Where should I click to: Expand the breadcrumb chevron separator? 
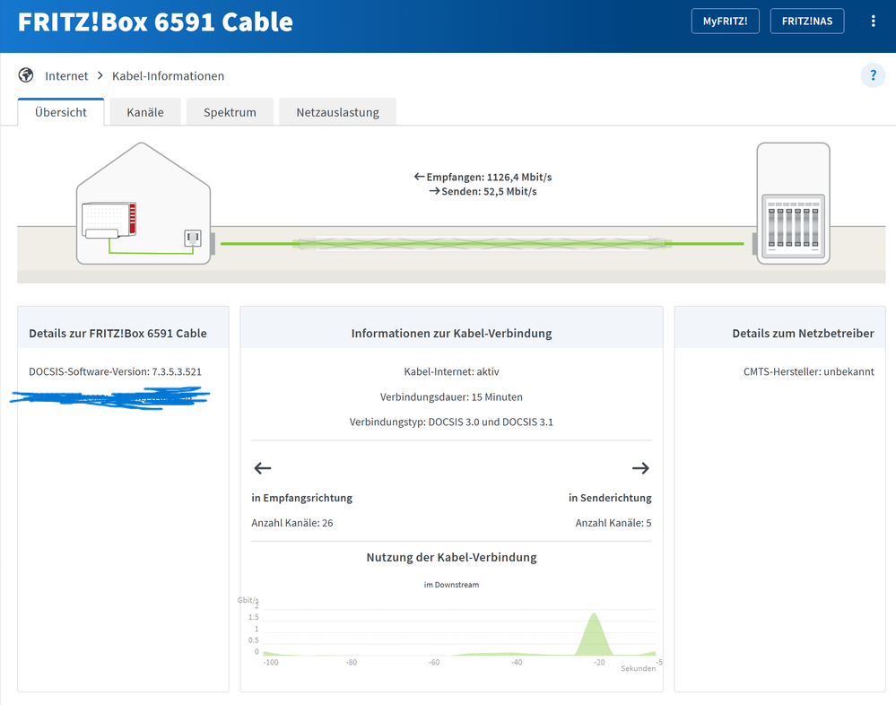[100, 75]
